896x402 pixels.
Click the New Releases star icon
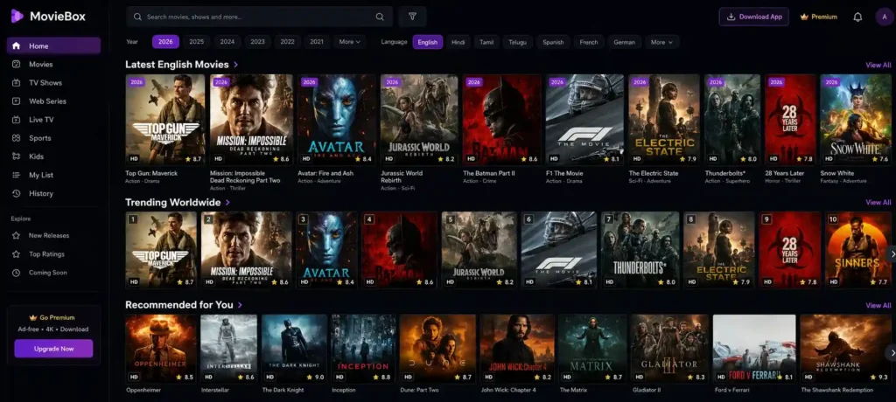click(16, 235)
